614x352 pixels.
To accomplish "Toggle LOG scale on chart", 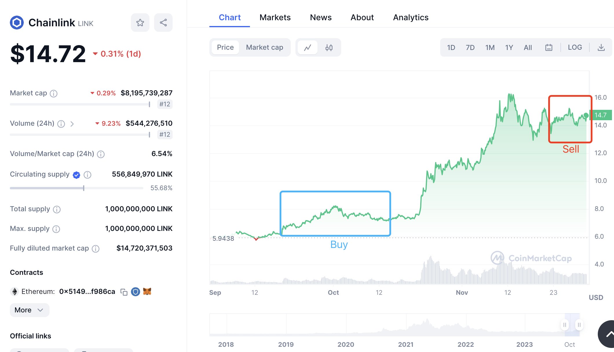I will (x=575, y=47).
